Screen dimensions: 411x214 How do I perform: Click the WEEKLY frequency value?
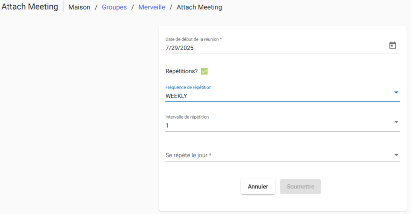coord(177,96)
